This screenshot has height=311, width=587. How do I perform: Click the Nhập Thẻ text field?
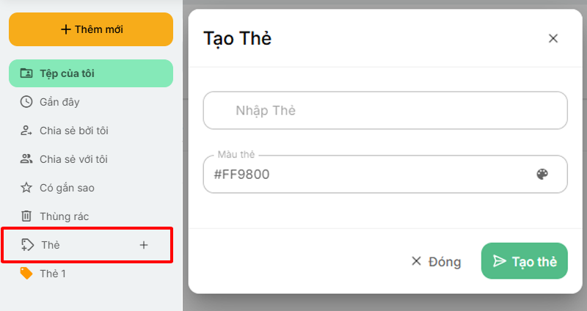click(x=385, y=111)
